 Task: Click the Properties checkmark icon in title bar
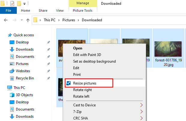[x=12, y=3]
